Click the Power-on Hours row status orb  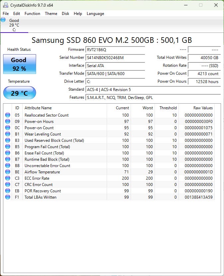pyautogui.click(x=8, y=121)
